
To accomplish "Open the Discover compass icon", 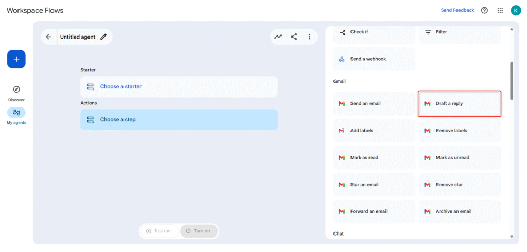I will [x=16, y=89].
